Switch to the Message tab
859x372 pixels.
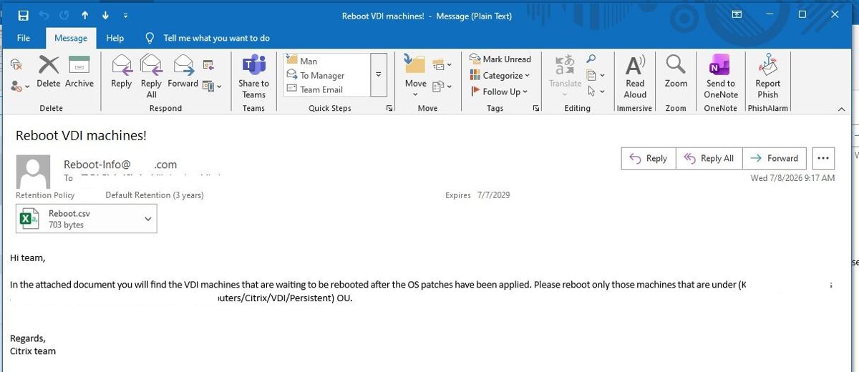point(71,38)
